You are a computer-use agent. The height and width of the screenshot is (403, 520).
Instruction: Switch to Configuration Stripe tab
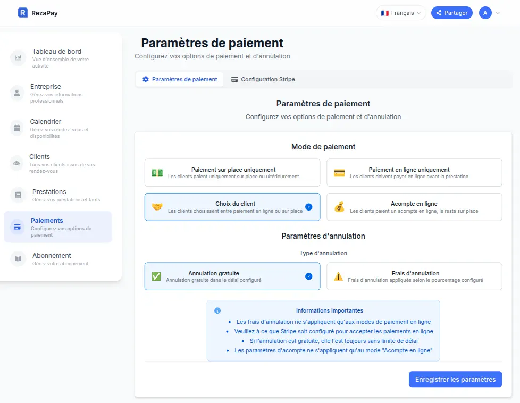click(x=263, y=80)
